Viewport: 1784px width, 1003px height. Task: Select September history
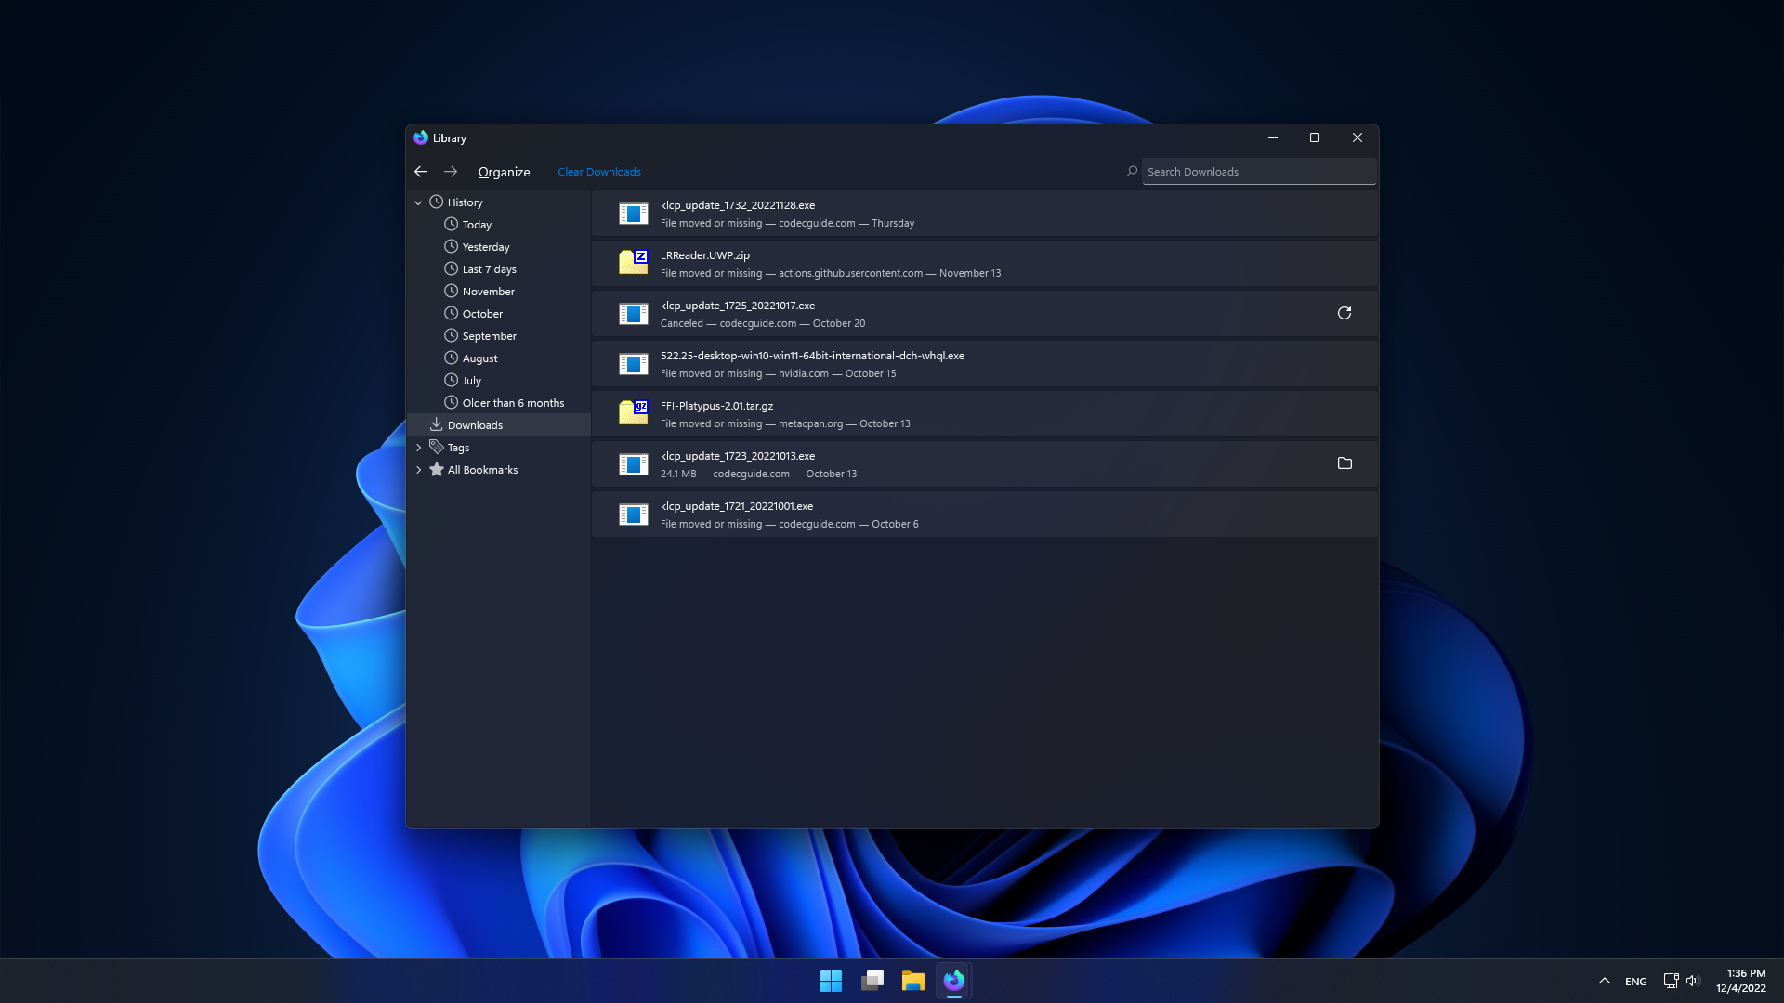click(x=499, y=336)
